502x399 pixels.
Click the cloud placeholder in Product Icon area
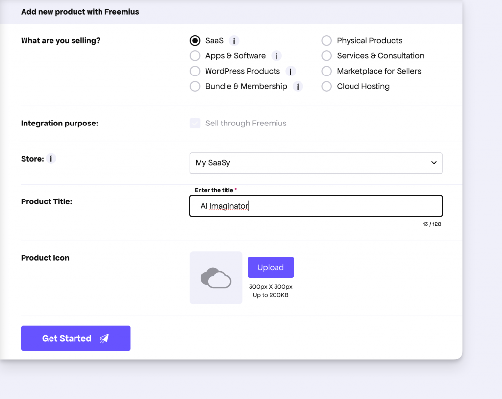click(216, 278)
